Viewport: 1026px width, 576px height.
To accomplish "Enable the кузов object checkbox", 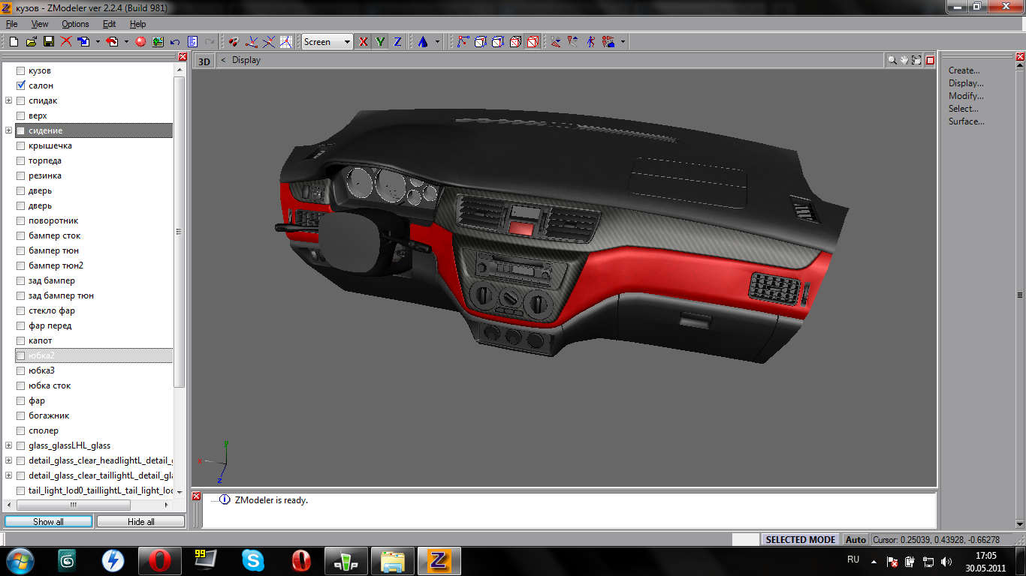I will pyautogui.click(x=21, y=70).
